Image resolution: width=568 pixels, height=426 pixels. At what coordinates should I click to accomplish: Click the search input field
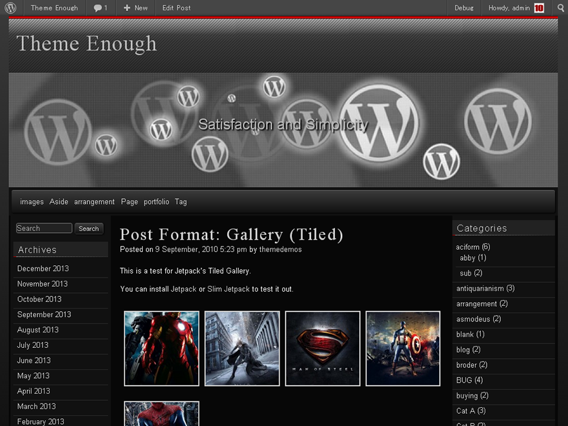click(x=43, y=228)
